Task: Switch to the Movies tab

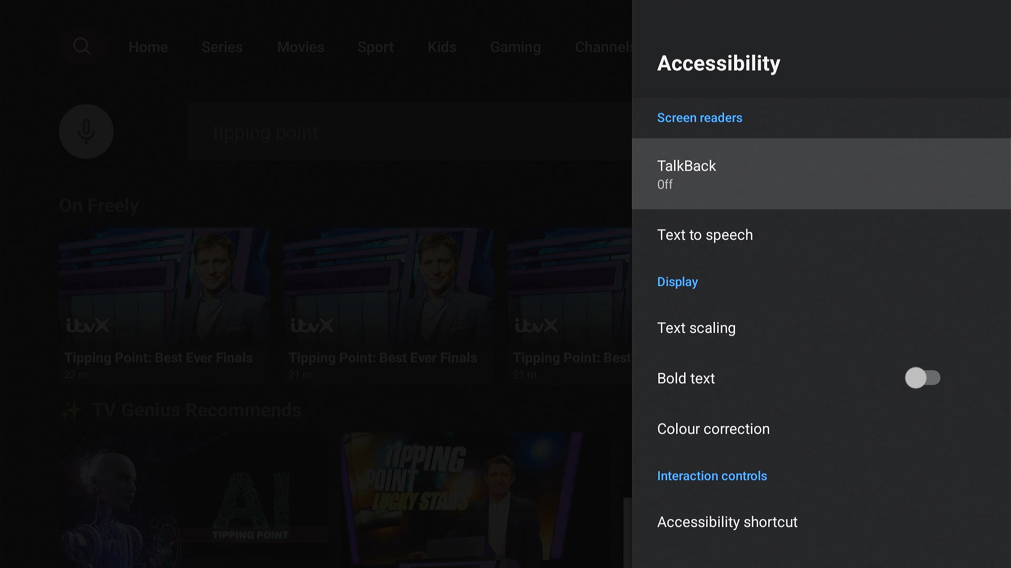Action: pyautogui.click(x=301, y=47)
